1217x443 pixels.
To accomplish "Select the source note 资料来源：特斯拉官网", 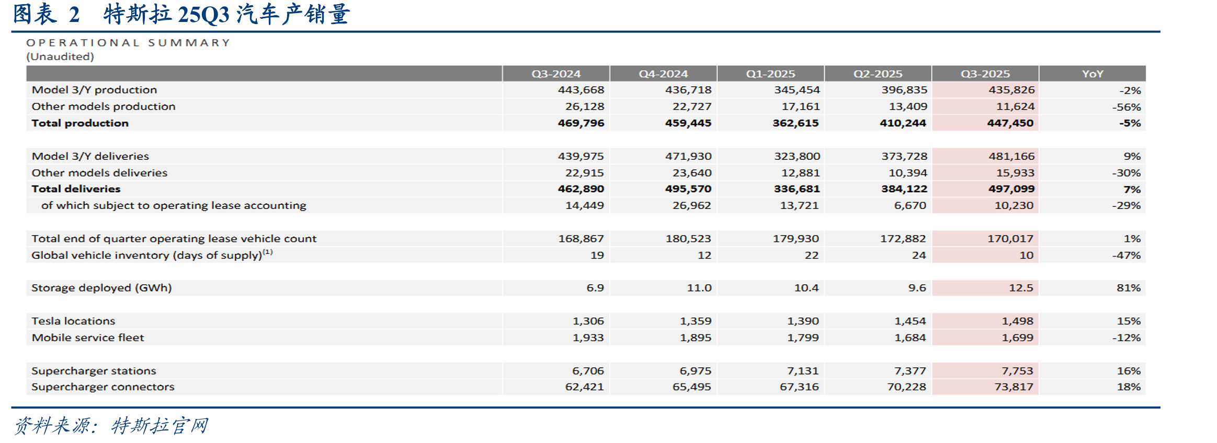I will (111, 426).
